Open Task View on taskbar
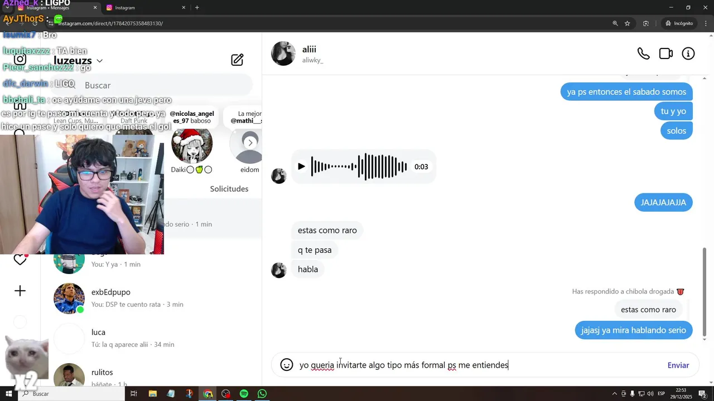This screenshot has height=401, width=714. pos(134,394)
